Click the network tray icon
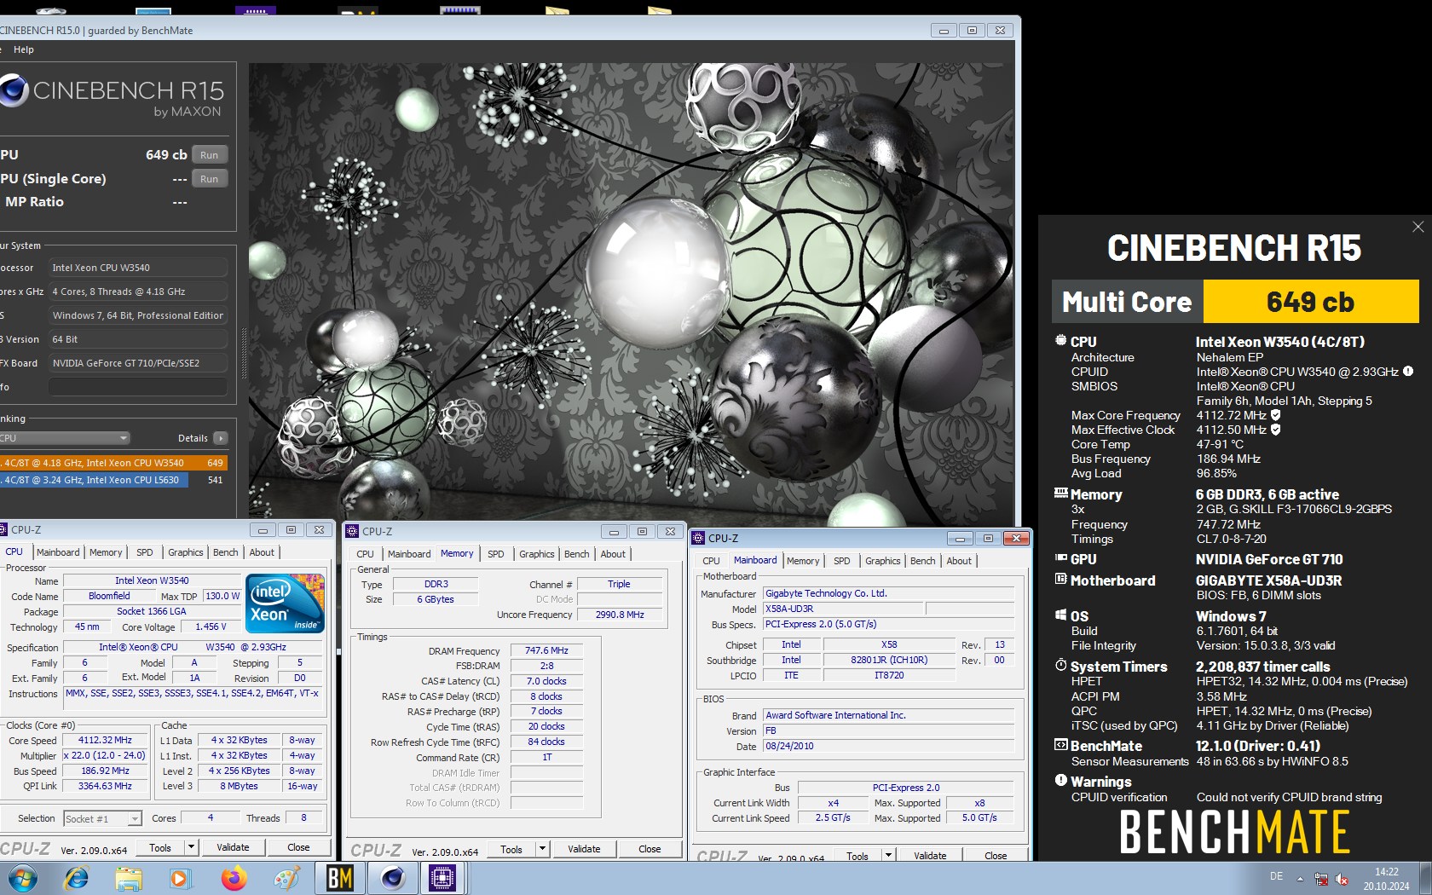The image size is (1432, 895). coord(1320,879)
